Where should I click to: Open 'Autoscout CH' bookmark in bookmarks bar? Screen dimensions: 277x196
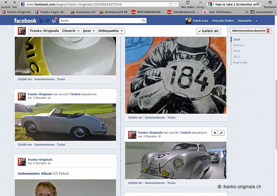83,12
